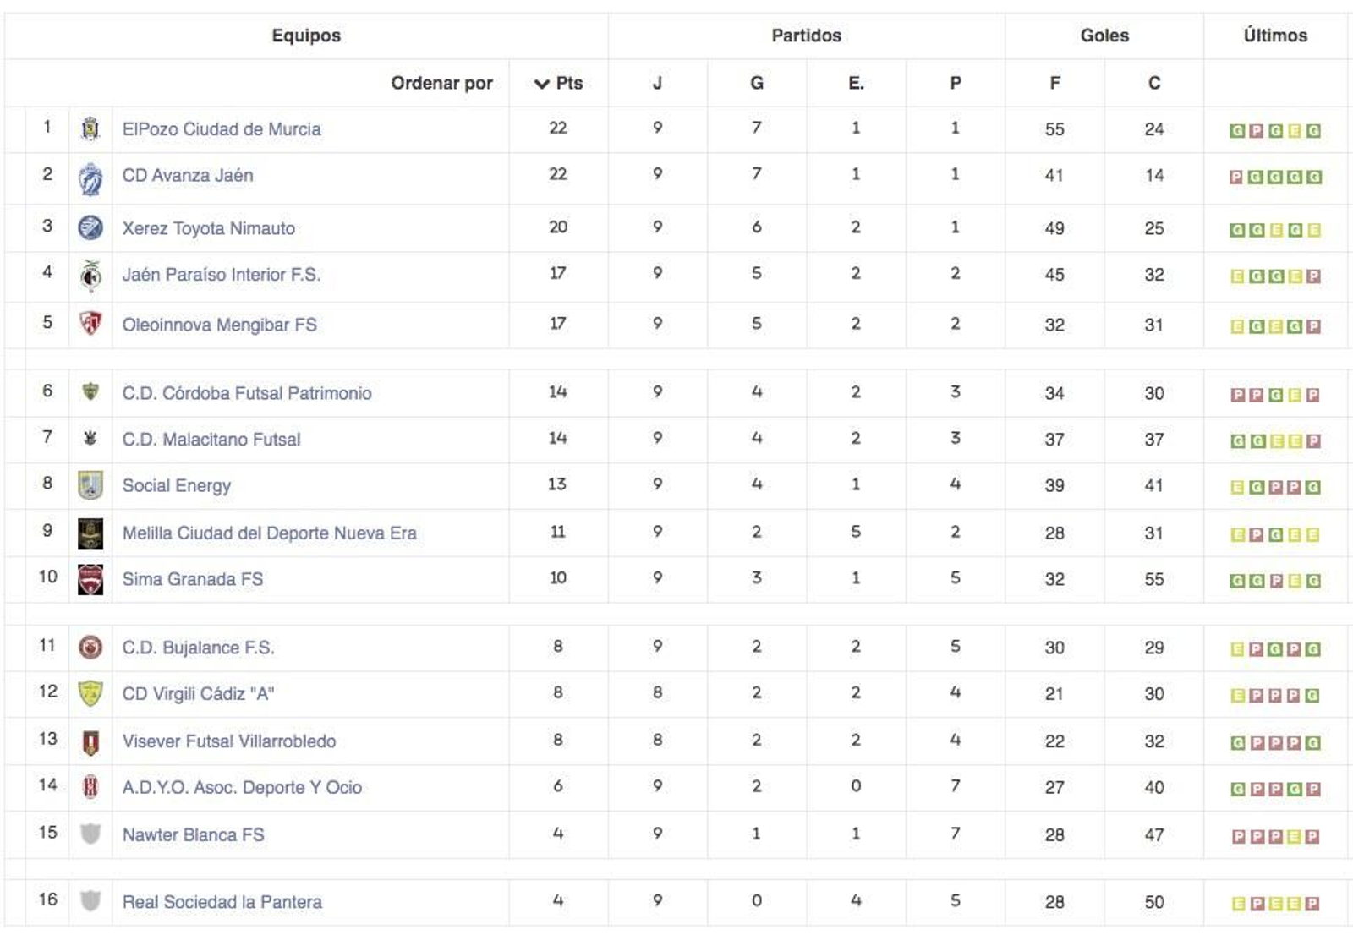
Task: Click the Social Energy club crest
Action: 90,485
